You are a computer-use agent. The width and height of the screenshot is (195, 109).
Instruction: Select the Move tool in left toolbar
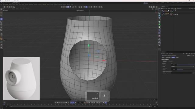(1, 19)
